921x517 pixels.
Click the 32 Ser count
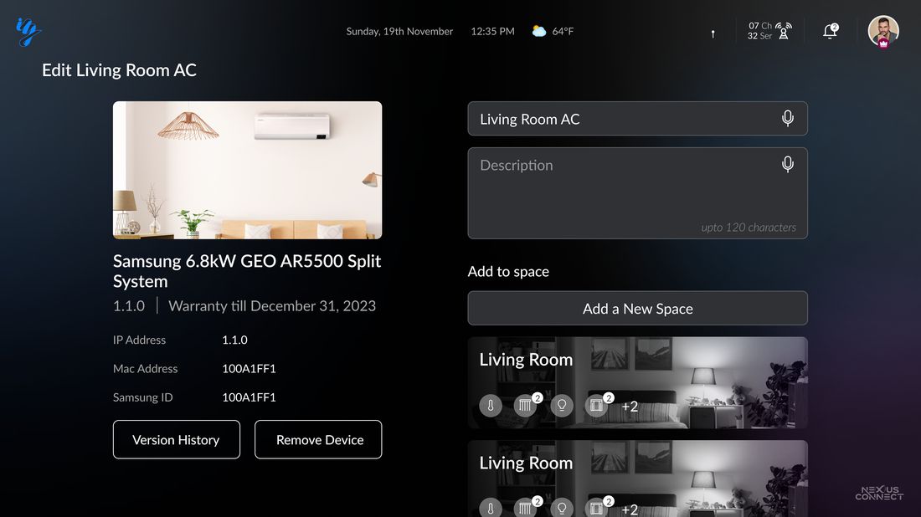point(759,36)
